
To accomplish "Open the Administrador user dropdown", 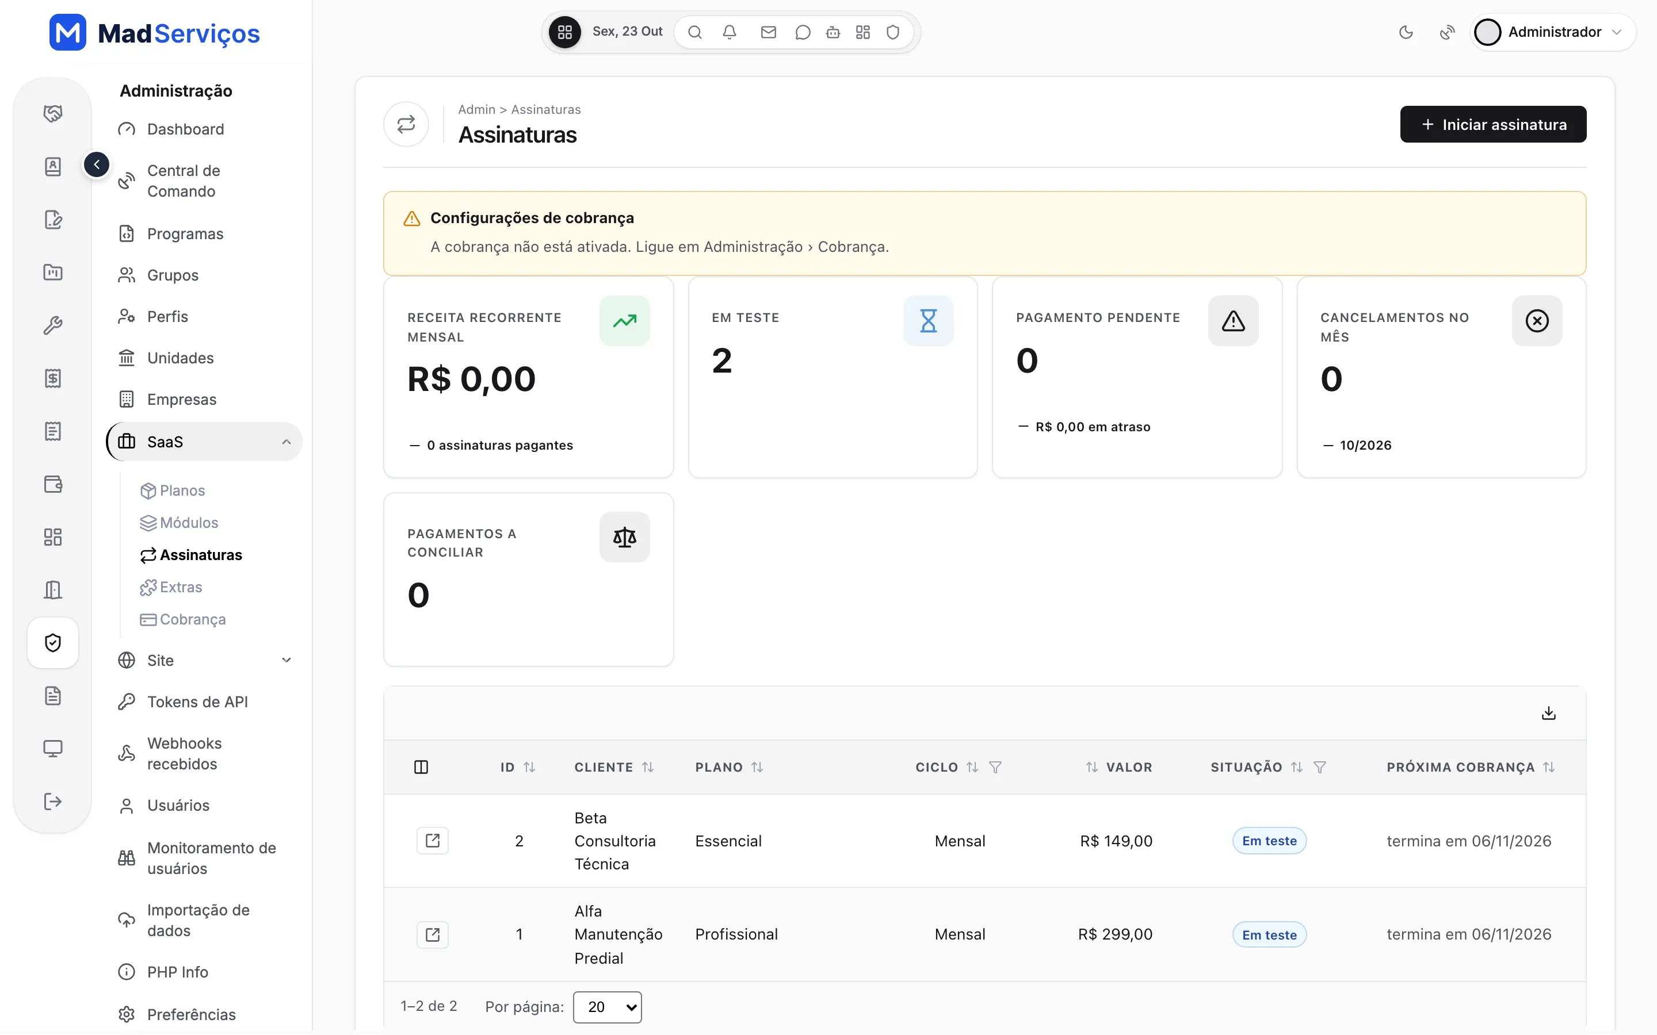I will click(1552, 32).
